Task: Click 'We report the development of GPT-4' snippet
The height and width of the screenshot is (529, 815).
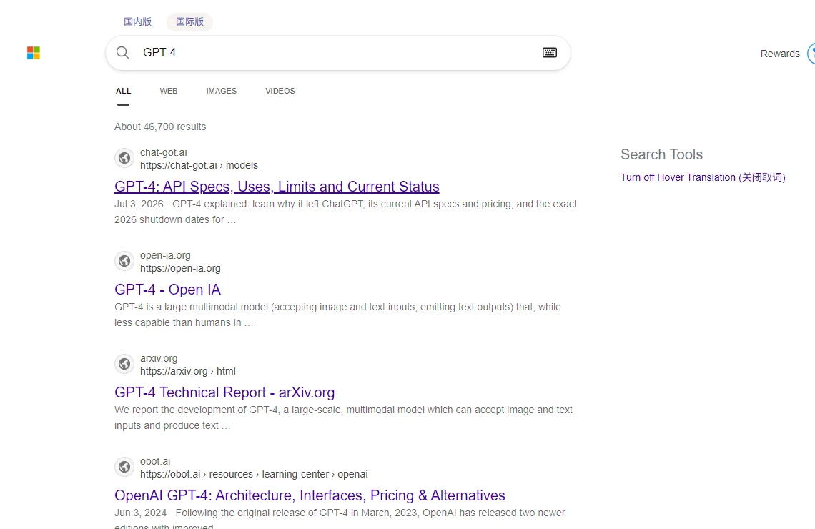Action: 344,417
